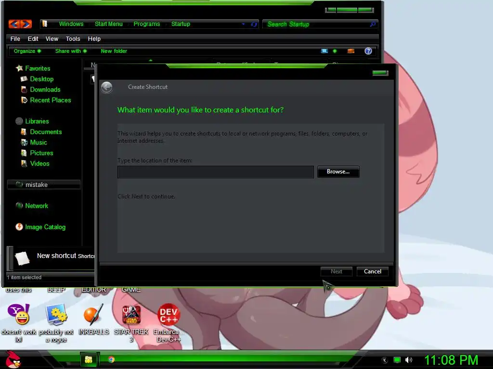The image size is (493, 369).
Task: Open the Edit menu
Action: [x=33, y=38]
